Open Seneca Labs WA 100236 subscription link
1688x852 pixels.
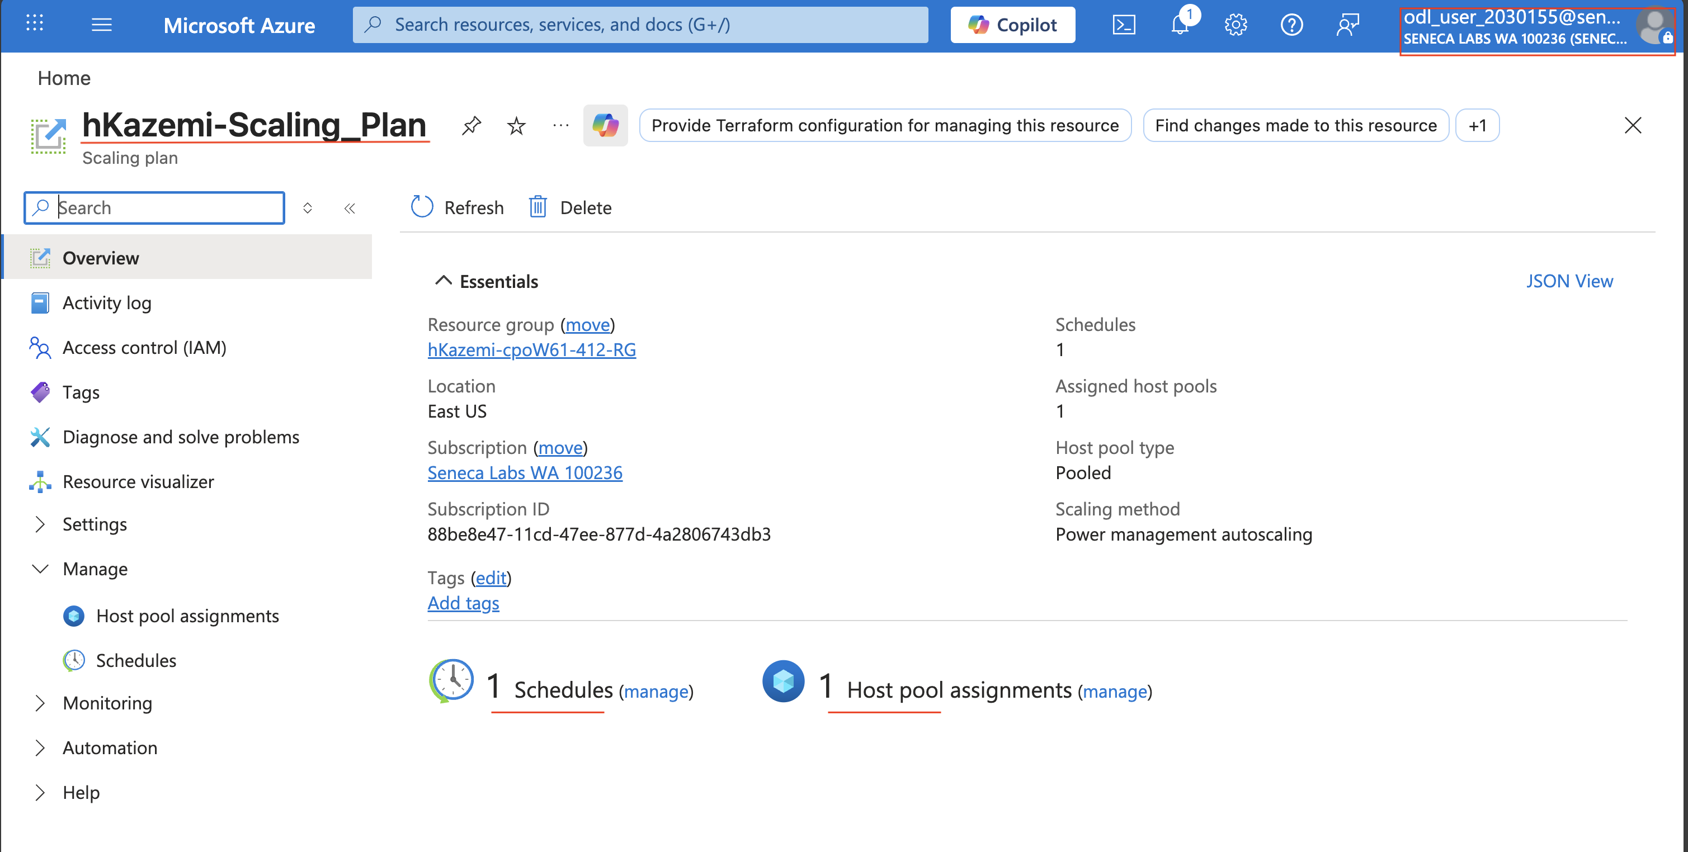[x=525, y=473]
